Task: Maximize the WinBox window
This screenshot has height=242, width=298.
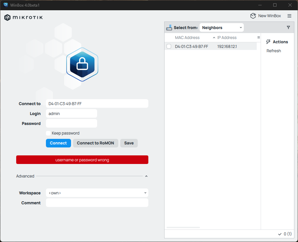Action: [275, 5]
